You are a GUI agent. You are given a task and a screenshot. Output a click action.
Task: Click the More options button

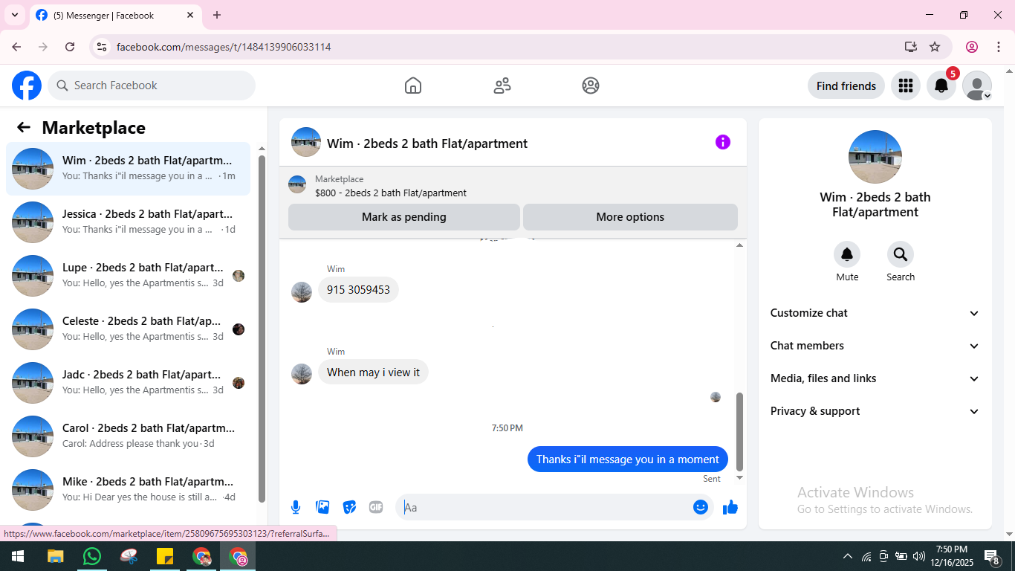pos(630,217)
